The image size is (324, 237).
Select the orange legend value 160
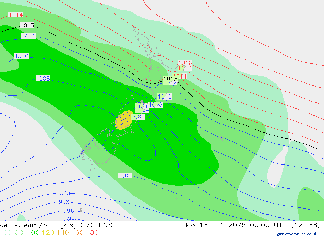tap(77, 232)
